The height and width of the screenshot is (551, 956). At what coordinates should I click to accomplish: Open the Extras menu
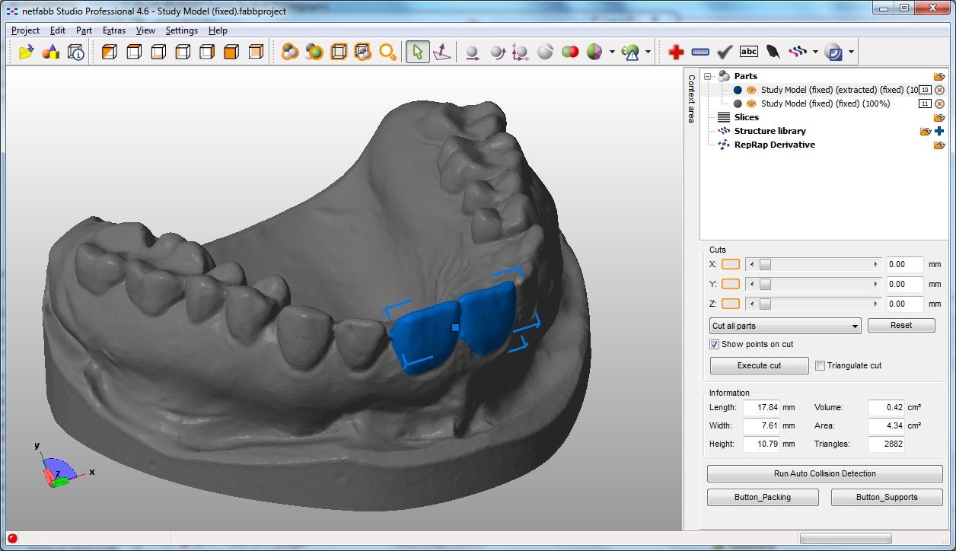click(x=113, y=30)
